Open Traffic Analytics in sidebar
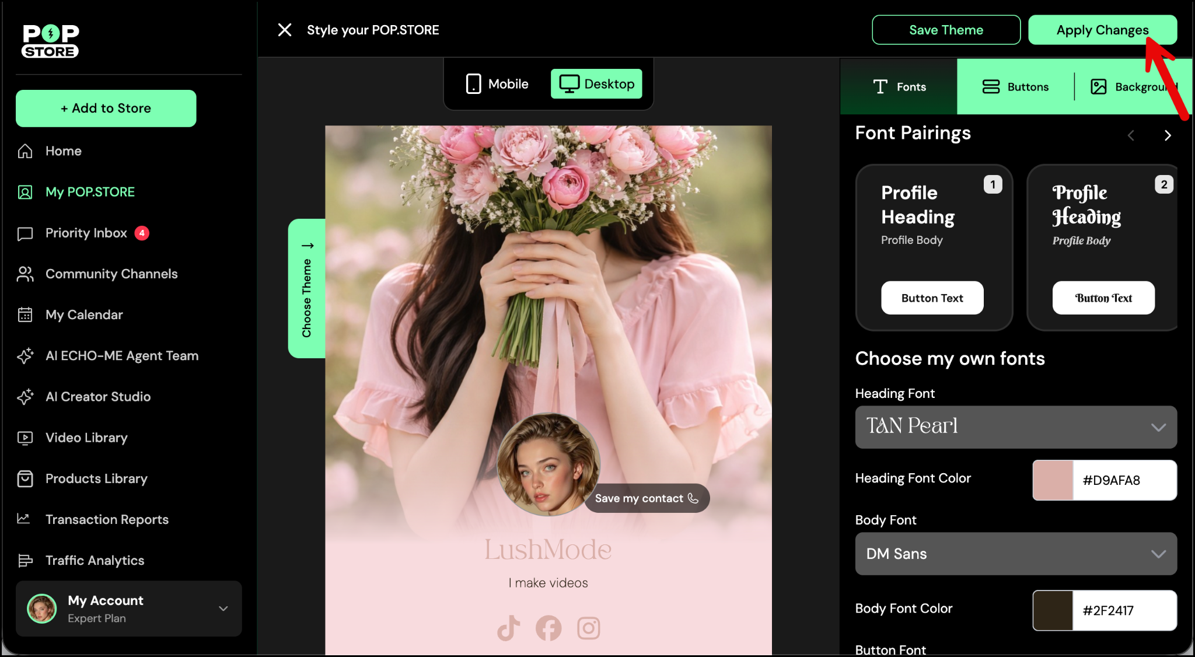This screenshot has width=1195, height=657. pos(95,560)
